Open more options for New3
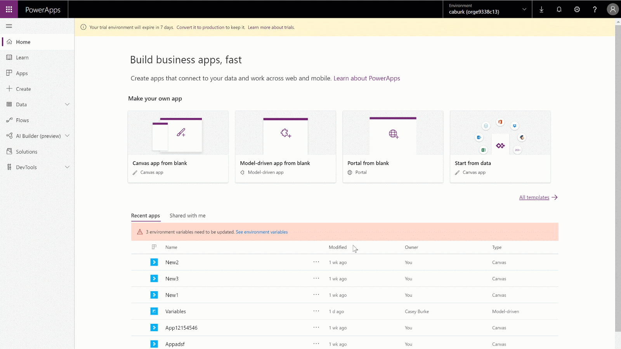Image resolution: width=621 pixels, height=349 pixels. [x=316, y=278]
